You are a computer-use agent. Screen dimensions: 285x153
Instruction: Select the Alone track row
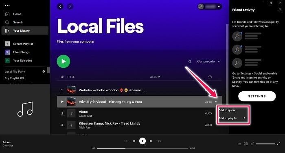[139, 114]
